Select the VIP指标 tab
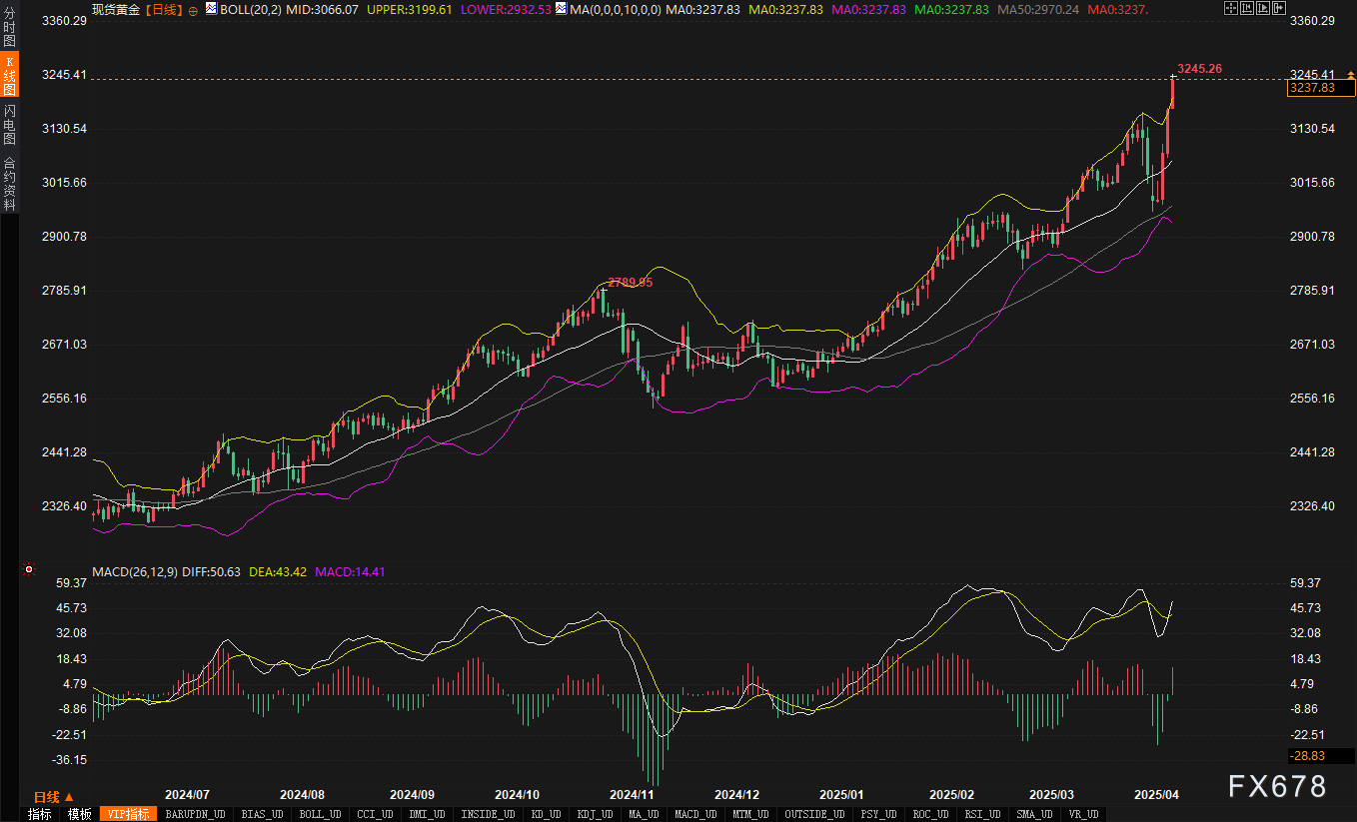Screen dimensions: 1357x822 128,814
